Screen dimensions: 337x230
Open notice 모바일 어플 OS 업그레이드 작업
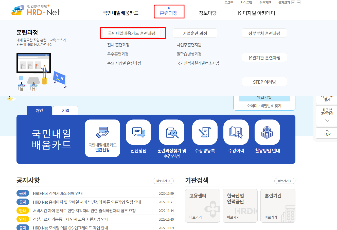coord(70,228)
